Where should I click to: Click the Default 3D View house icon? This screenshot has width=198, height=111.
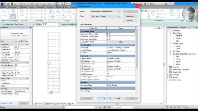tap(49, 4)
